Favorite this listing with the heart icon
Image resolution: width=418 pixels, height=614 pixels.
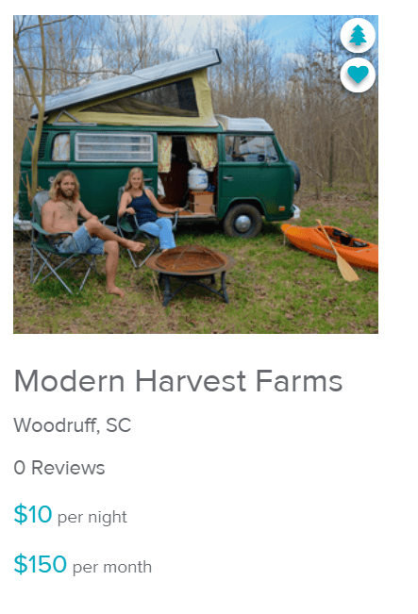(358, 75)
